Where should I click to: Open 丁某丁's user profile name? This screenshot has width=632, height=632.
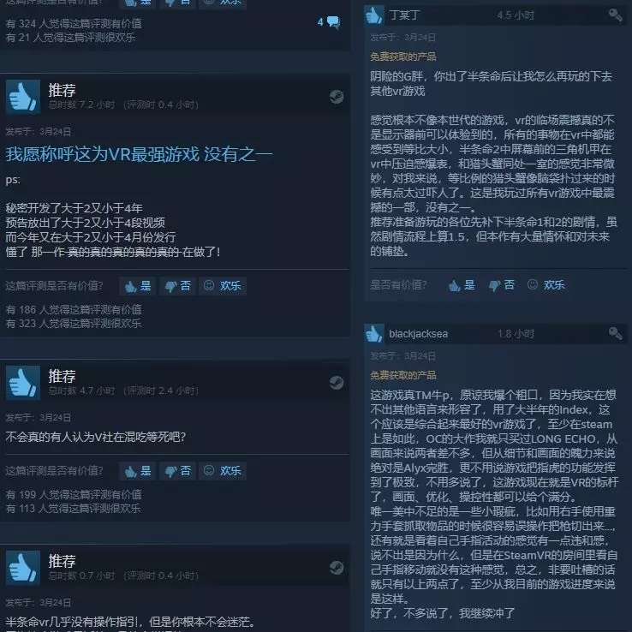coord(404,15)
